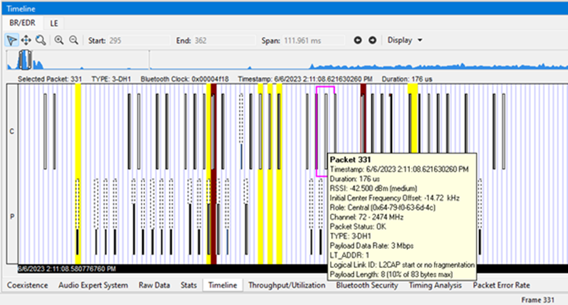Go to next packet arrow
Viewport: 568px width, 305px height.
[372, 40]
